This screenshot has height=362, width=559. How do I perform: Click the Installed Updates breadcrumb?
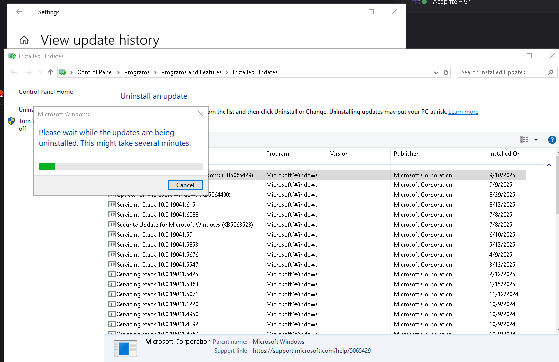tap(255, 72)
